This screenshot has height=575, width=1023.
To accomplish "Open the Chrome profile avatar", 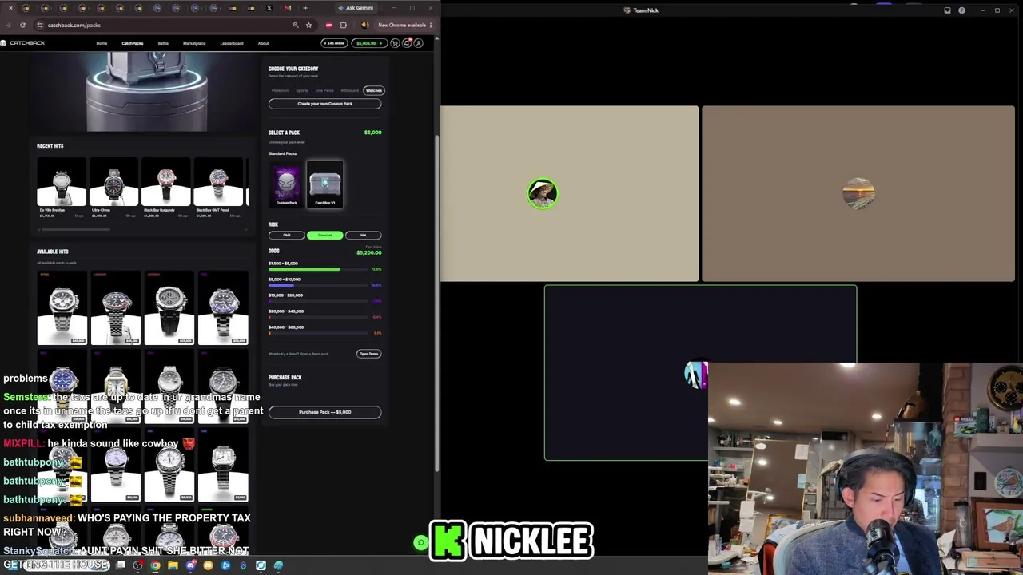I will tap(364, 25).
